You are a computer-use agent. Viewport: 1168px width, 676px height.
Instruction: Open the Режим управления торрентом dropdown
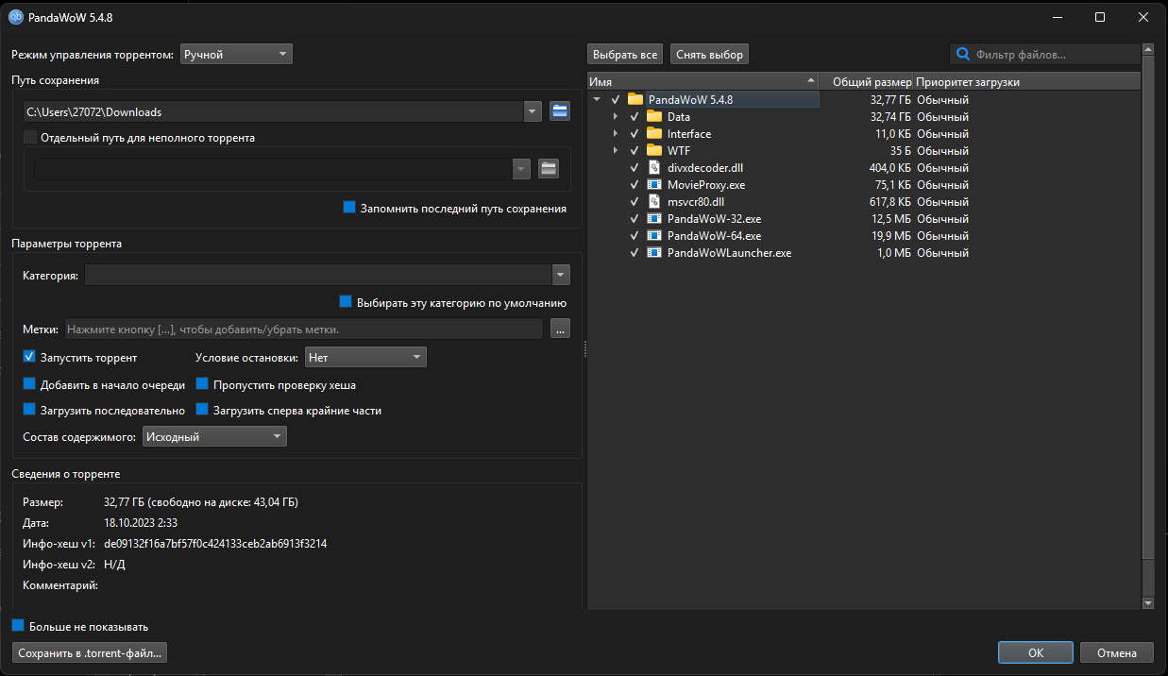(236, 55)
